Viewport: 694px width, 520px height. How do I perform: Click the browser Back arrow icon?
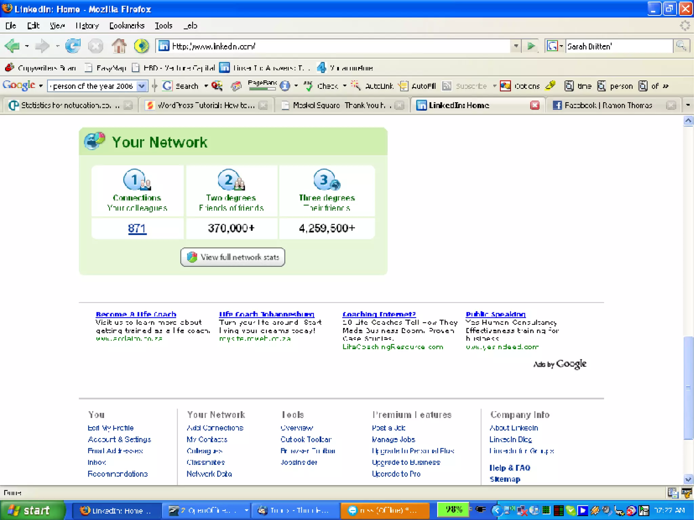pyautogui.click(x=13, y=46)
